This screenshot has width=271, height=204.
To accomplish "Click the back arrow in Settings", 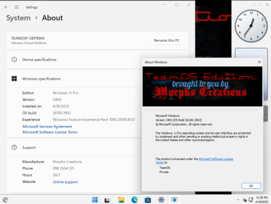I will click(6, 7).
